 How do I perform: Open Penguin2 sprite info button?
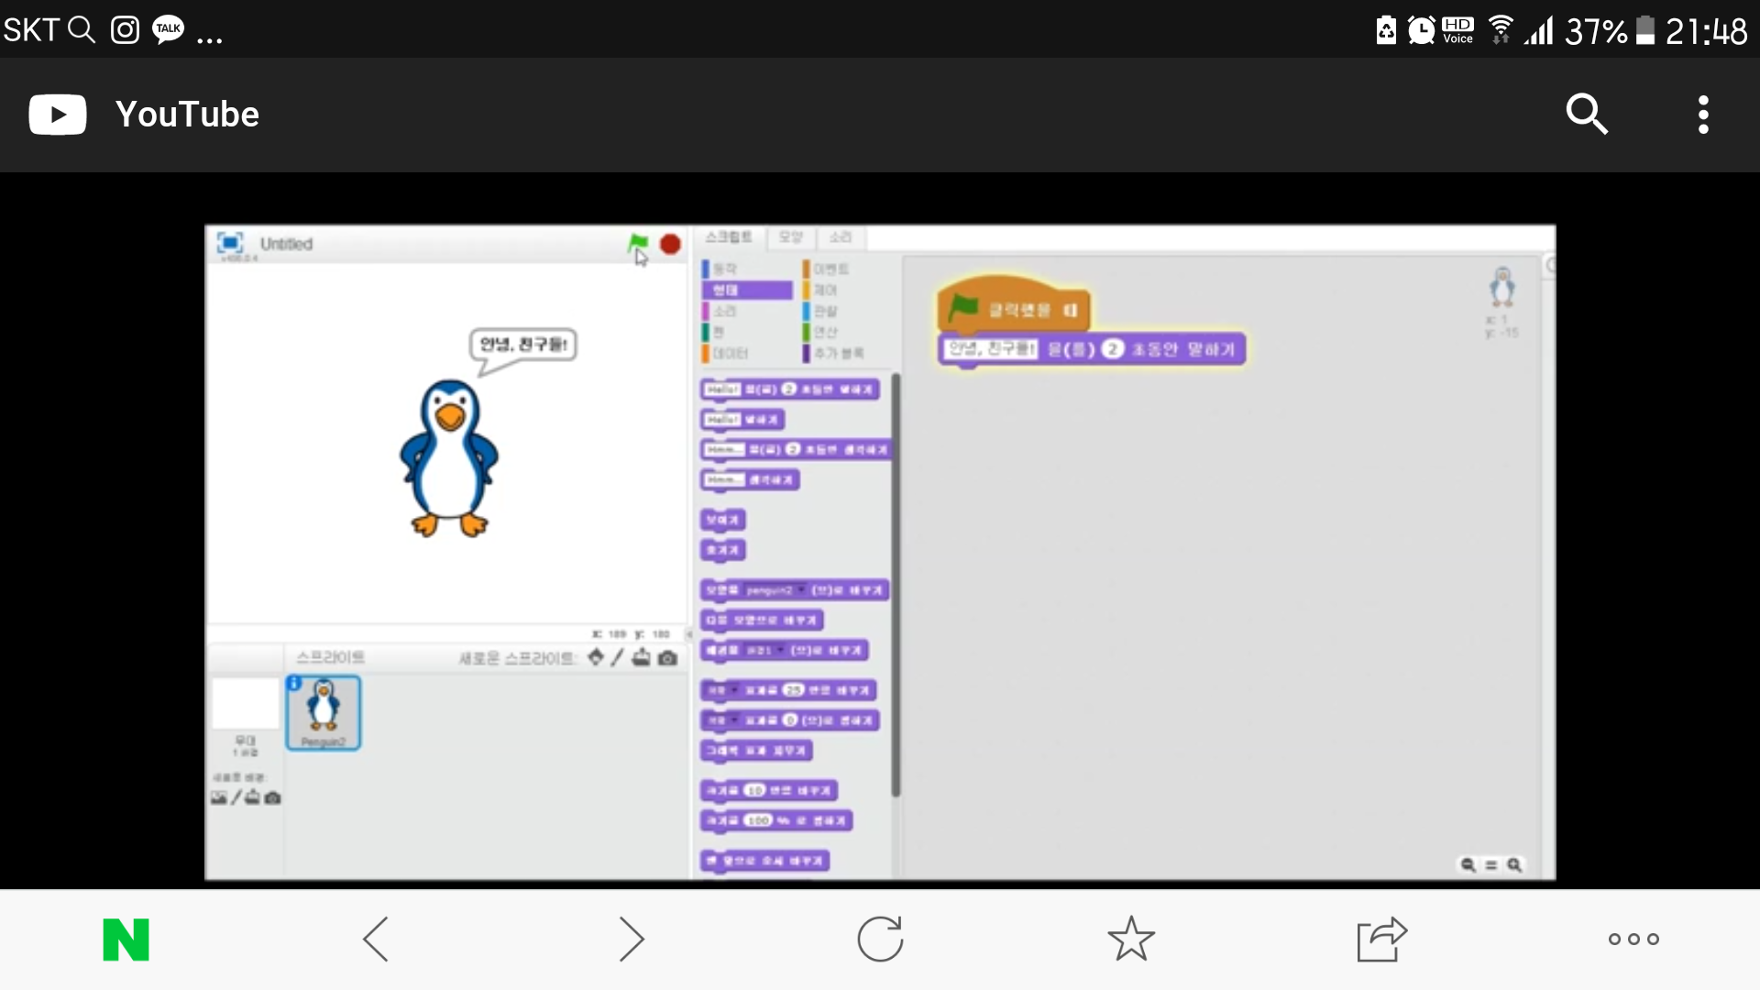(294, 683)
